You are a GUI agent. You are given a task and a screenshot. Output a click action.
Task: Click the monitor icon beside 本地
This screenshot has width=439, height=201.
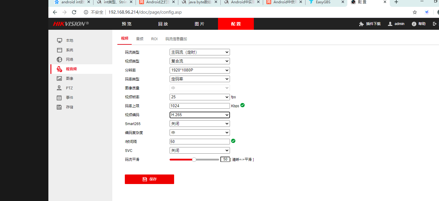59,40
